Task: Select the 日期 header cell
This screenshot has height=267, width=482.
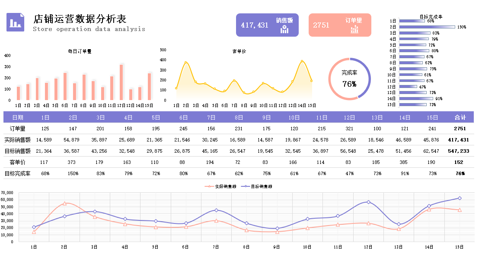Action: point(18,117)
